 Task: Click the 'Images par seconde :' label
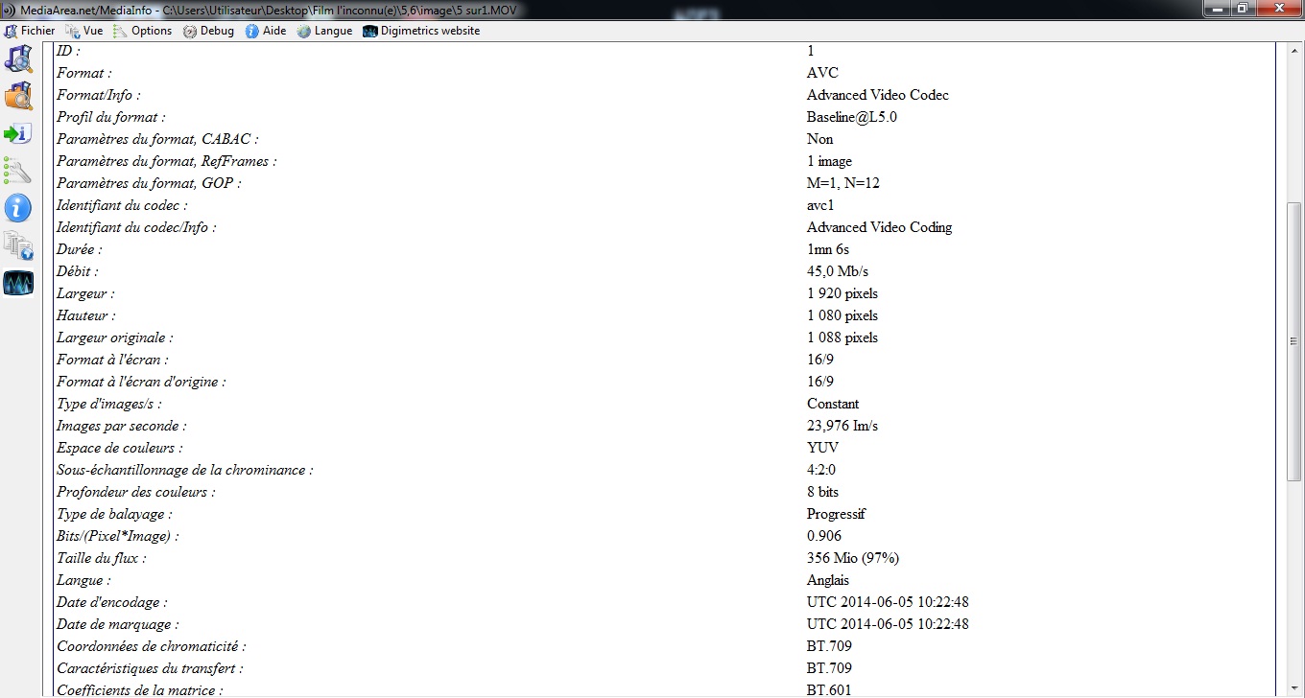click(x=122, y=426)
